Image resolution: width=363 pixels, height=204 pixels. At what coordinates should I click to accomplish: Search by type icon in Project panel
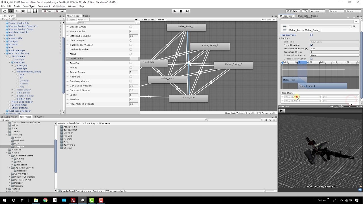pyautogui.click(x=266, y=120)
